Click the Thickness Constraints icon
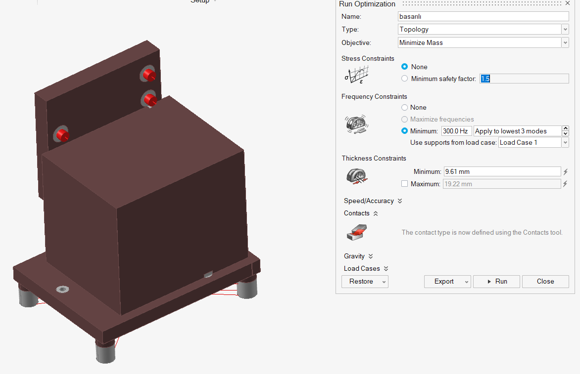The height and width of the screenshot is (374, 580). (357, 176)
